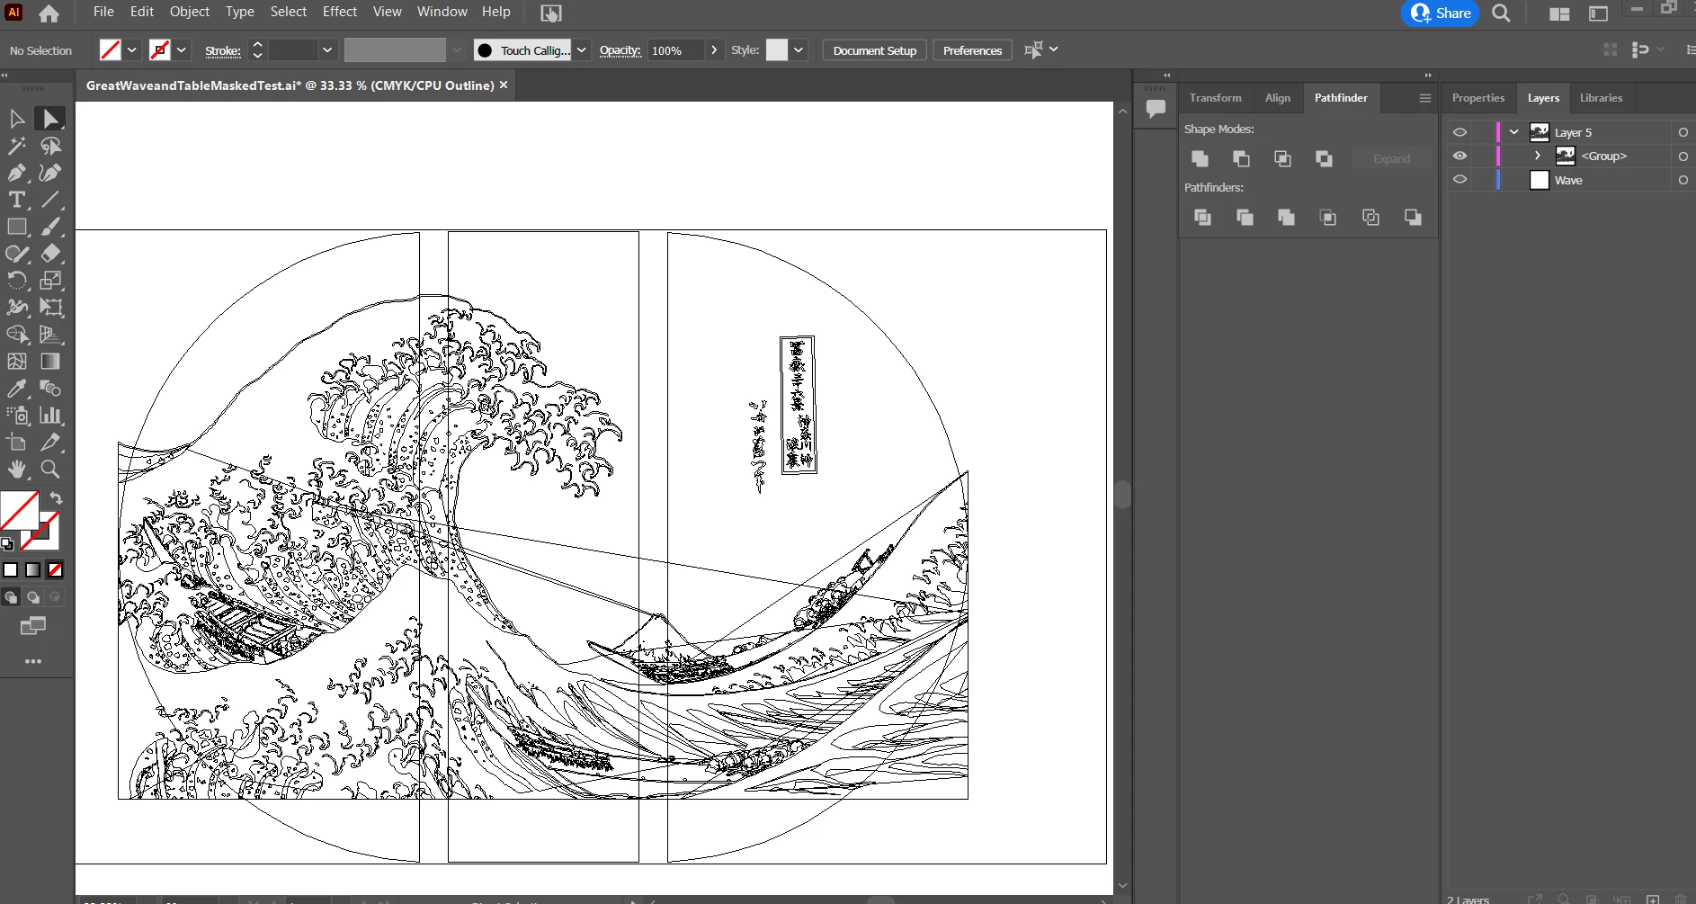The width and height of the screenshot is (1696, 904).
Task: Open the Touch Calligraphic brush dropdown
Action: (582, 50)
